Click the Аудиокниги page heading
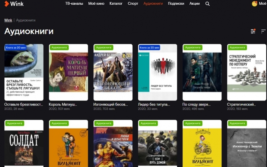Image resolution: width=267 pixels, height=167 pixels. [29, 31]
